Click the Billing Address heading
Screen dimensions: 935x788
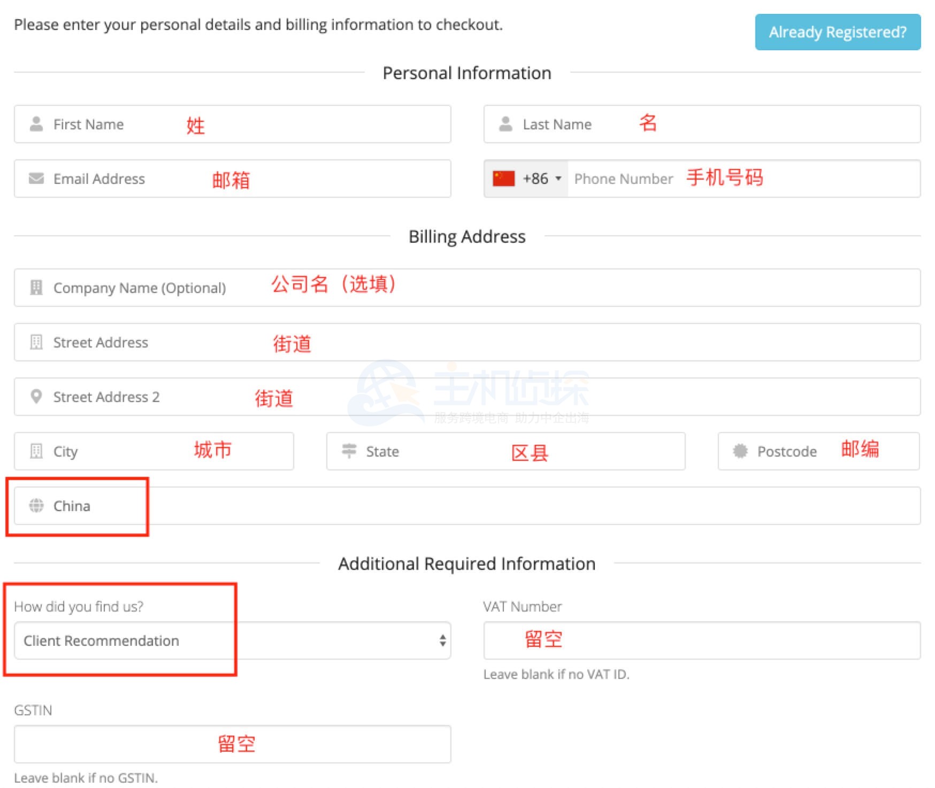(467, 236)
